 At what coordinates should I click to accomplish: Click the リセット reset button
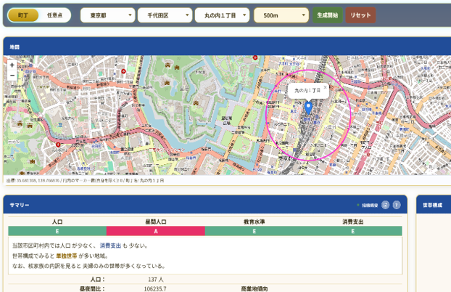coord(360,15)
